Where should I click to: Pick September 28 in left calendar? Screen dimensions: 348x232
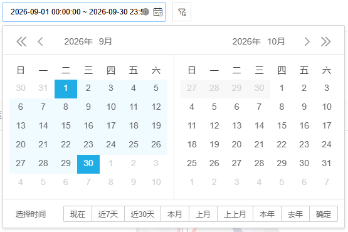pos(43,164)
